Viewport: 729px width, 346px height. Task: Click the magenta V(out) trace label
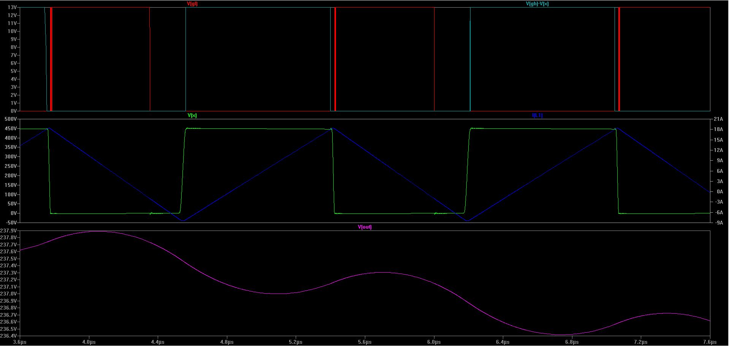tap(365, 227)
